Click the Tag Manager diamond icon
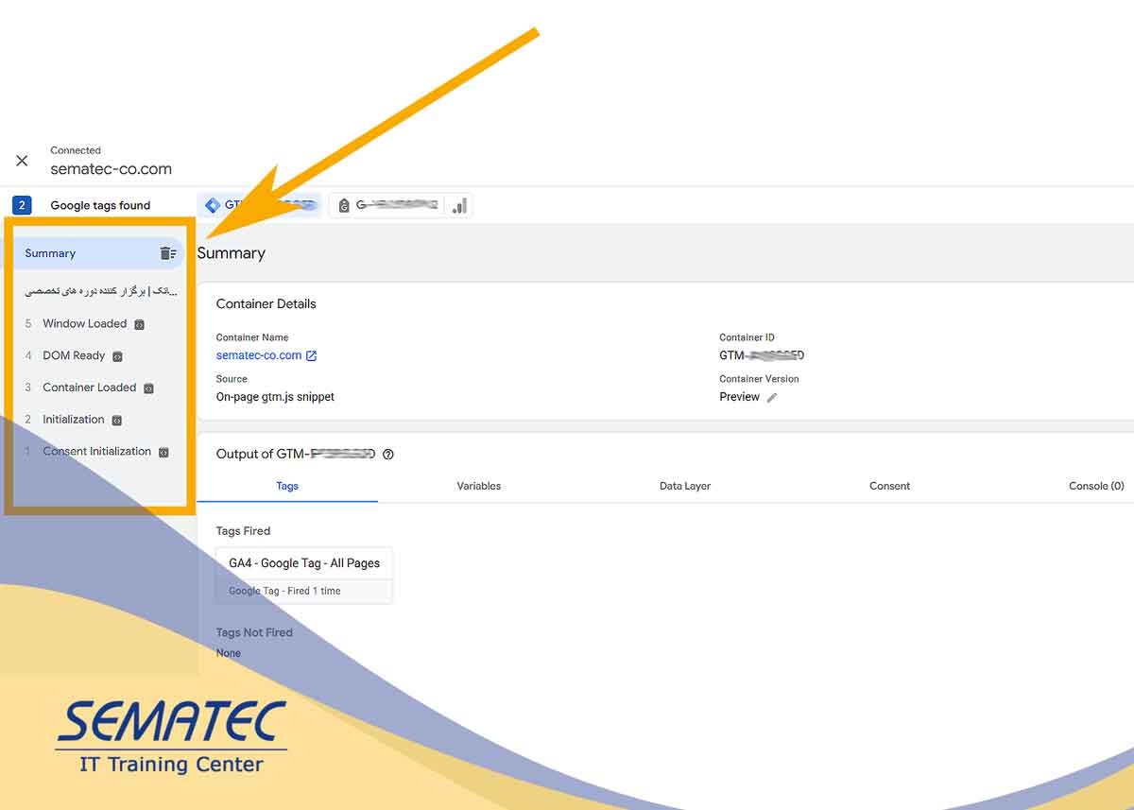The height and width of the screenshot is (810, 1134). (212, 205)
